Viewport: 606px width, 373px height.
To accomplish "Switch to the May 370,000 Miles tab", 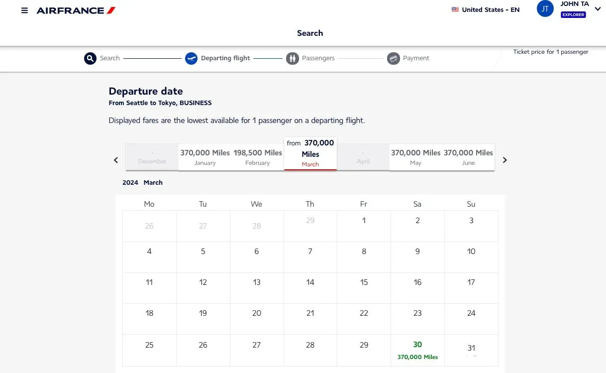I will pos(416,157).
